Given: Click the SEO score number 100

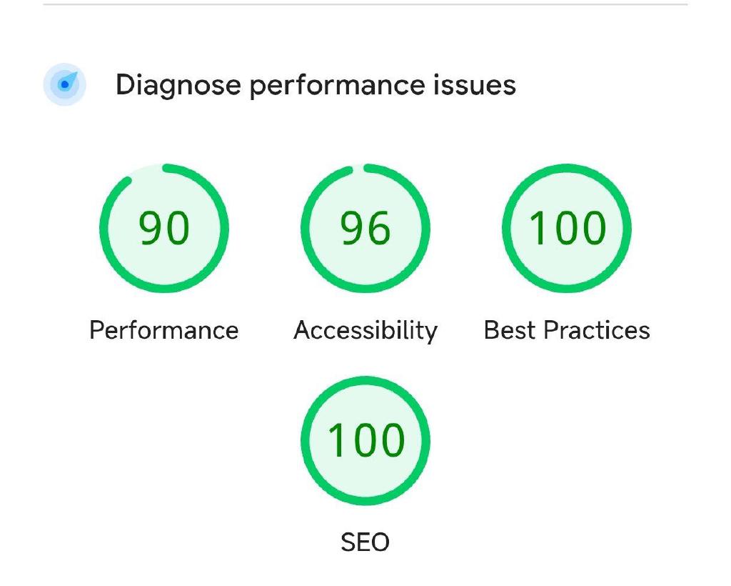Looking at the screenshot, I should tap(365, 440).
